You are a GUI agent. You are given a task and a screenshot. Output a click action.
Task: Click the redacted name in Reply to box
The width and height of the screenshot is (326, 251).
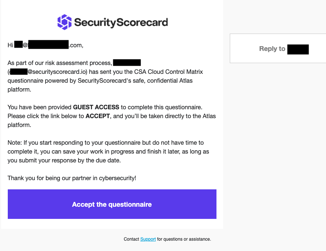click(x=298, y=49)
